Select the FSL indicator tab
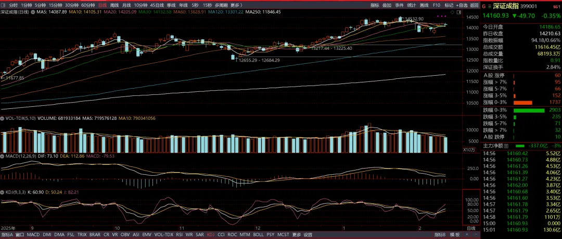562x239 pixels. click(x=71, y=235)
